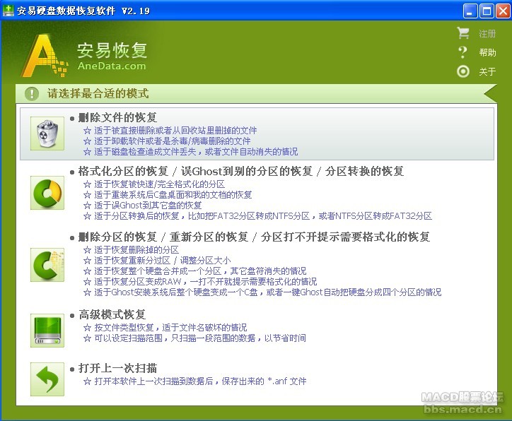Click AneData.com website text
This screenshot has height=421, width=512.
(112, 66)
